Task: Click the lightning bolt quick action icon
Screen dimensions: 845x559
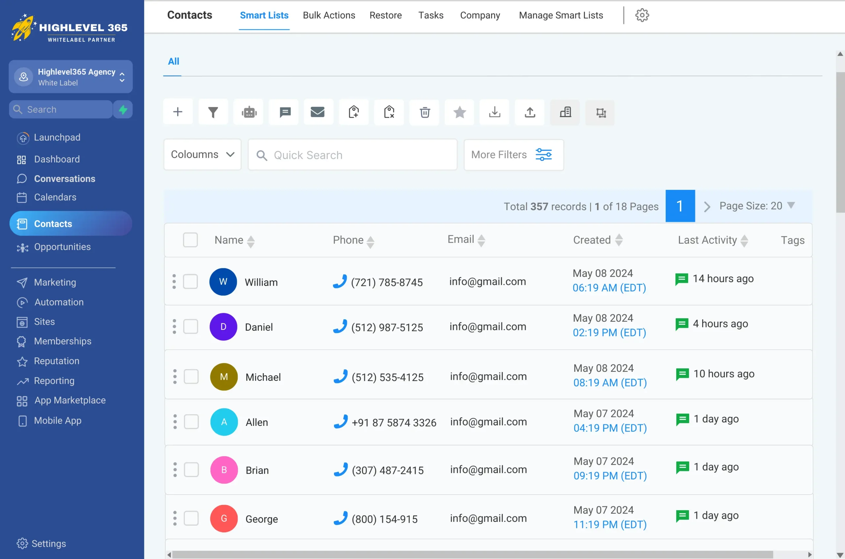Action: 123,109
